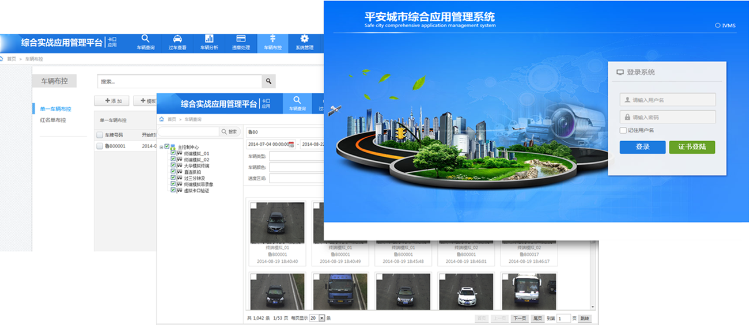Uncheck 终端模拟_01 in device tree
Image resolution: width=750 pixels, height=325 pixels.
(x=173, y=153)
